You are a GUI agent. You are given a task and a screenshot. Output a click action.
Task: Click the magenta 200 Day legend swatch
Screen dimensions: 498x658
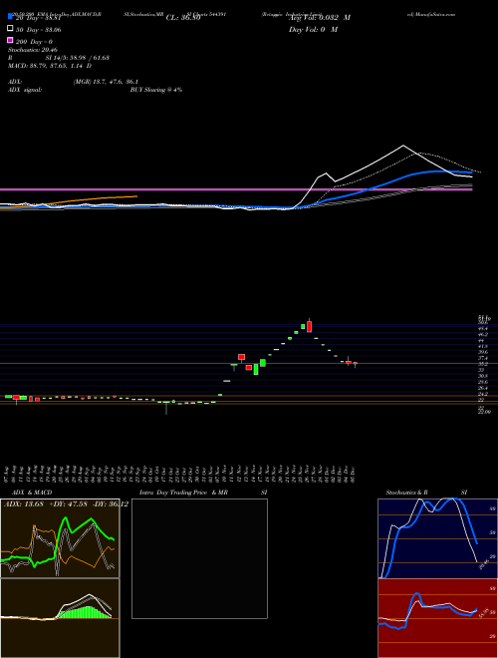(x=11, y=40)
